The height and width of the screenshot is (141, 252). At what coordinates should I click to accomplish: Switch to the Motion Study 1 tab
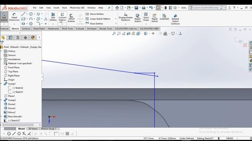tap(48, 129)
